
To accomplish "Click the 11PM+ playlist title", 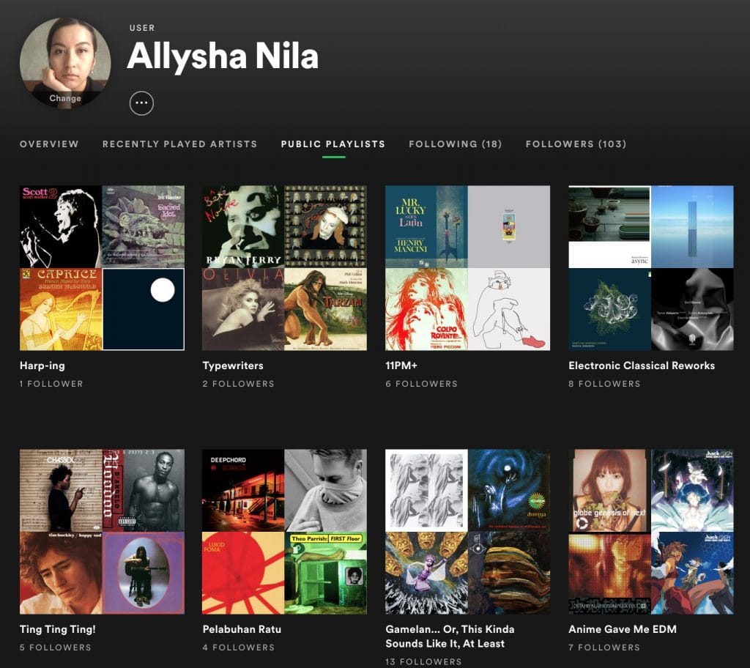I will click(401, 365).
